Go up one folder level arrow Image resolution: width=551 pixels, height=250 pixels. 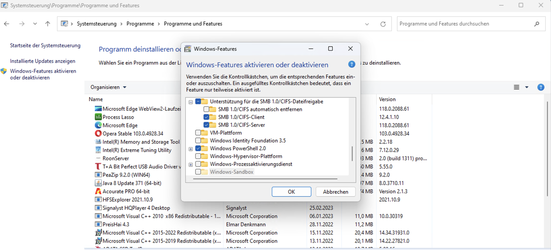(x=48, y=24)
